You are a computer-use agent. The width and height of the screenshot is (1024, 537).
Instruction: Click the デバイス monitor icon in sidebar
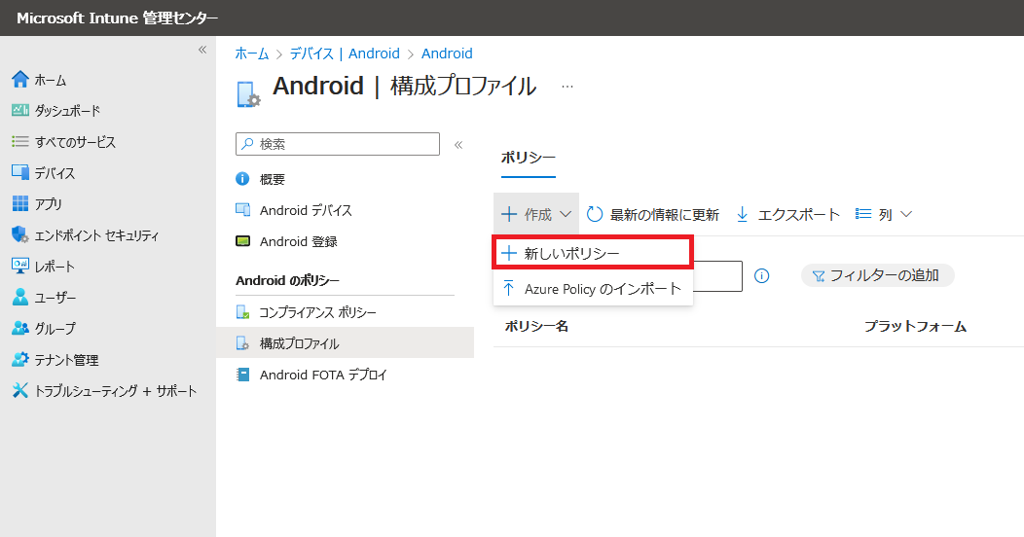20,172
